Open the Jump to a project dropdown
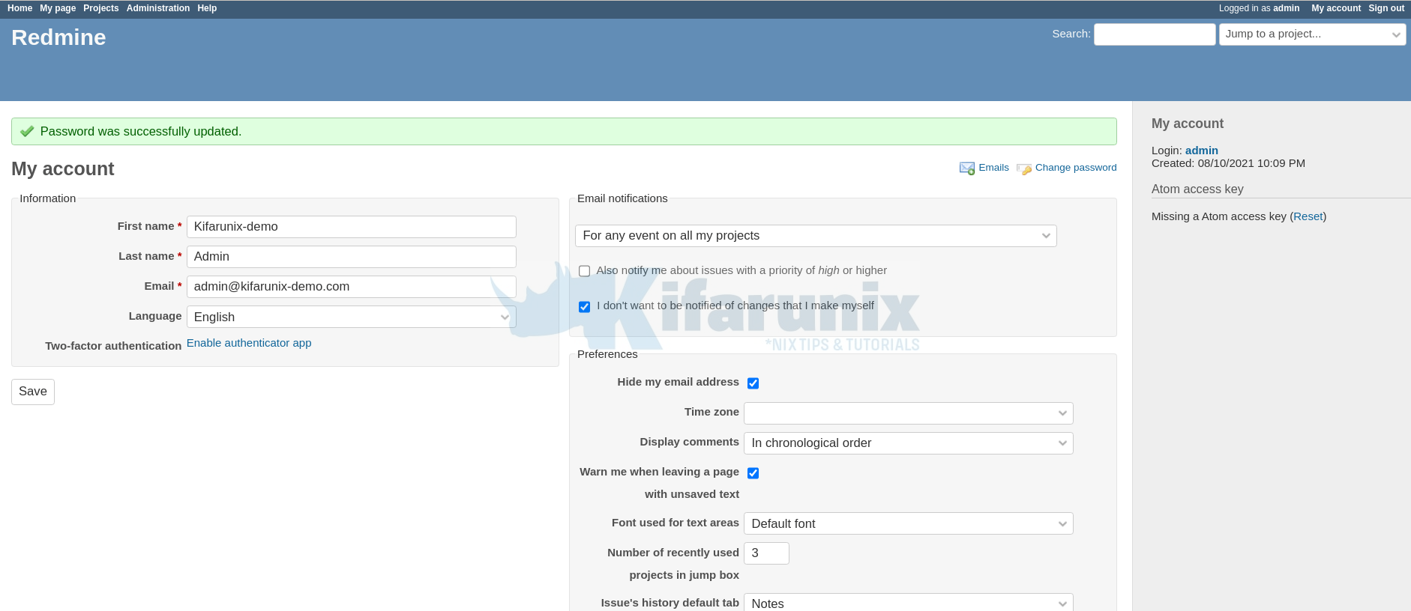Viewport: 1411px width, 611px height. click(x=1313, y=34)
